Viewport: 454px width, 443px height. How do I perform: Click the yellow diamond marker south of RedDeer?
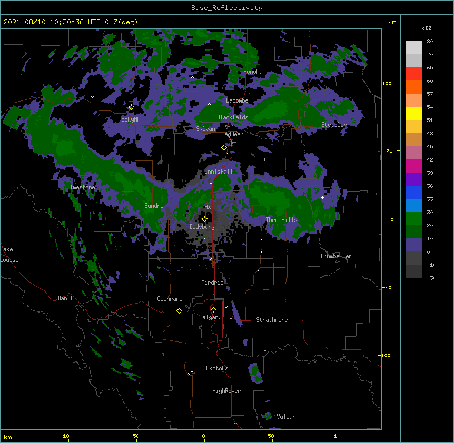224,148
